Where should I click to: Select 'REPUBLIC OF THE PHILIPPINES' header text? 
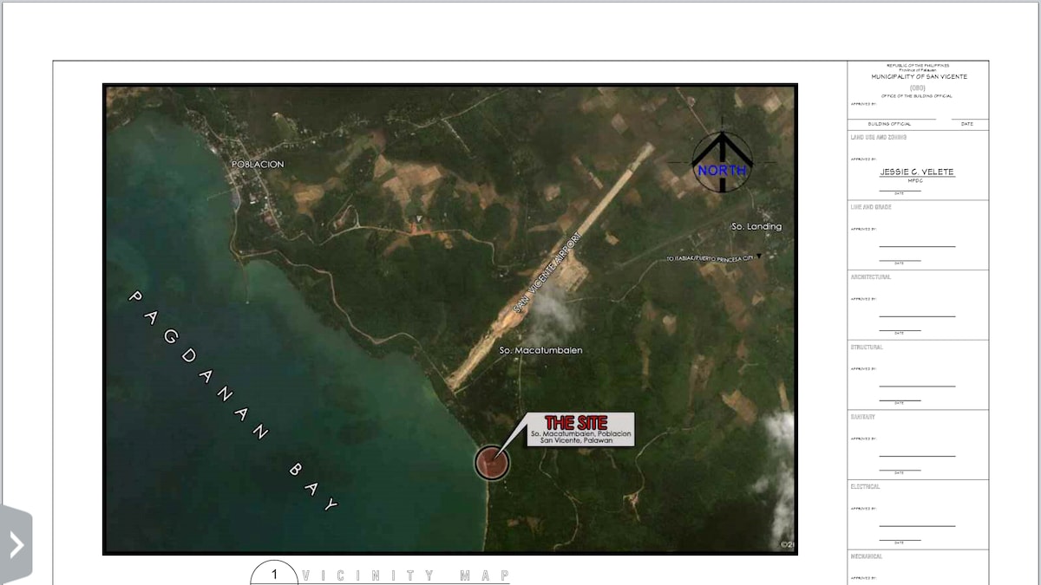tap(918, 65)
